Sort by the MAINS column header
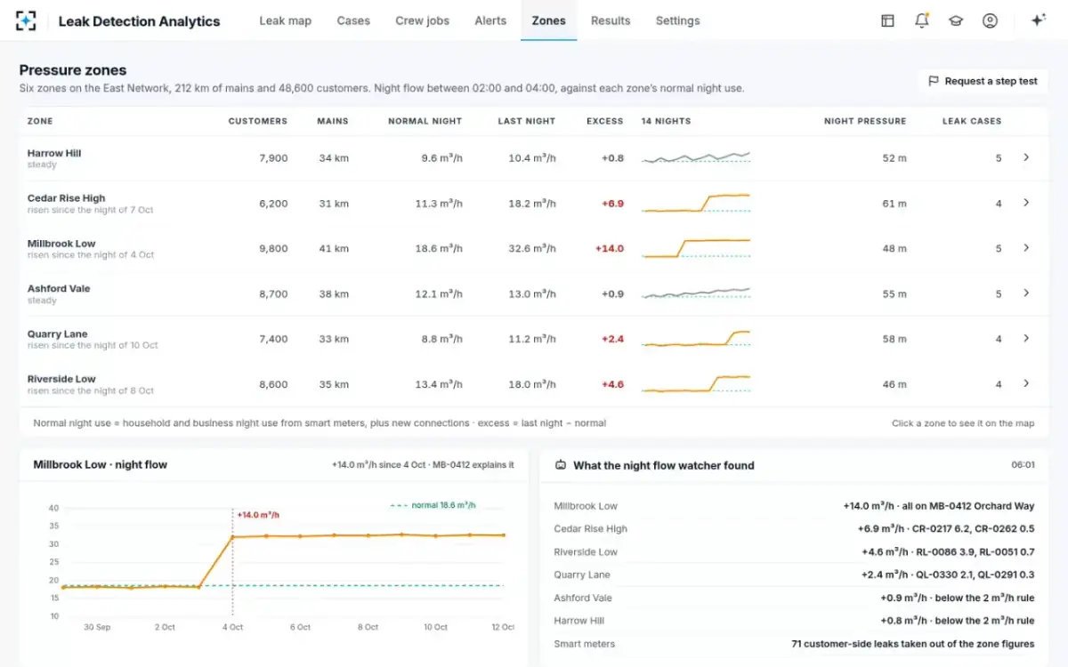Image resolution: width=1068 pixels, height=667 pixels. tap(333, 121)
